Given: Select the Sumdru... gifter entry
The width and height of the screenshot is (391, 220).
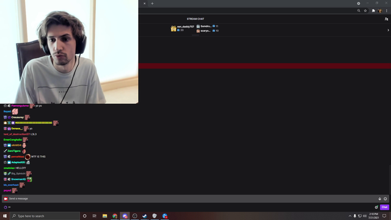Looking at the screenshot, I should [x=207, y=26].
